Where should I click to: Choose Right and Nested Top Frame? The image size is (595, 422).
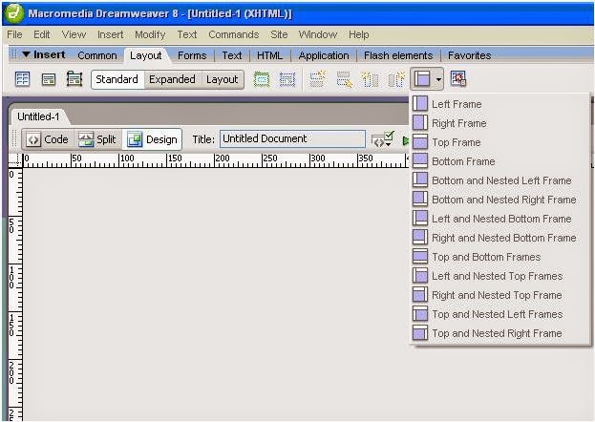pyautogui.click(x=500, y=295)
